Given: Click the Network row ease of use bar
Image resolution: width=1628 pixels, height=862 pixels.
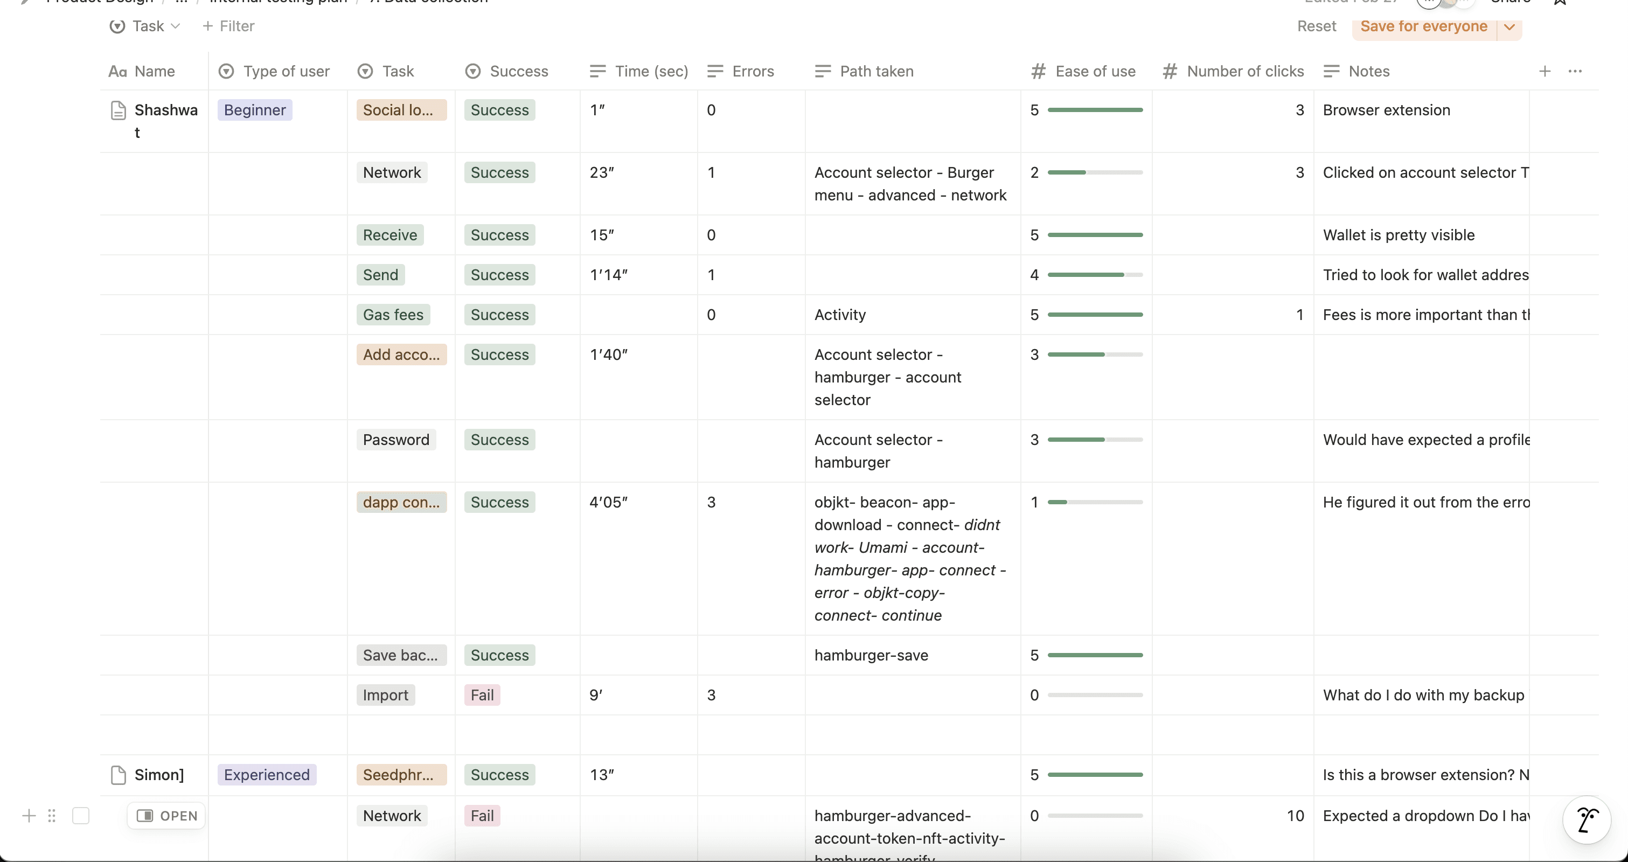Looking at the screenshot, I should click(1095, 172).
